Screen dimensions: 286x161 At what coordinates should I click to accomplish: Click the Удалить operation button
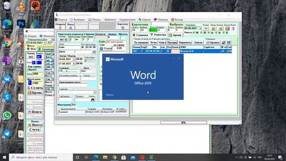pos(213,42)
